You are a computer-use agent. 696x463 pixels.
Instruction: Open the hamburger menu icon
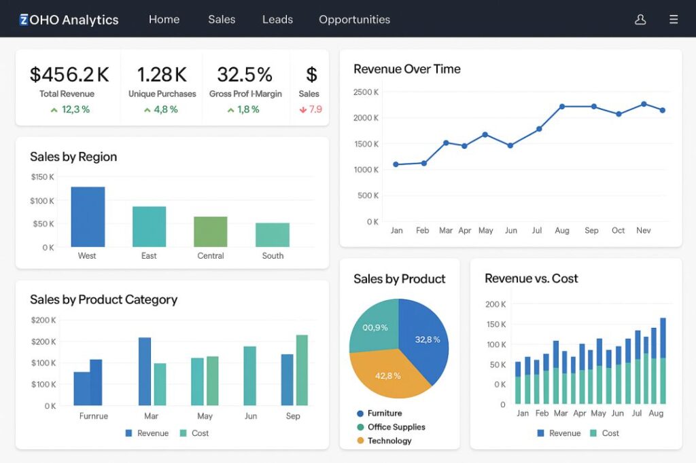pyautogui.click(x=674, y=20)
